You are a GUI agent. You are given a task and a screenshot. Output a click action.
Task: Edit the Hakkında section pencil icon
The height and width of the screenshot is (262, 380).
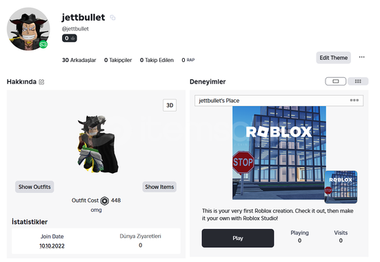pyautogui.click(x=41, y=82)
